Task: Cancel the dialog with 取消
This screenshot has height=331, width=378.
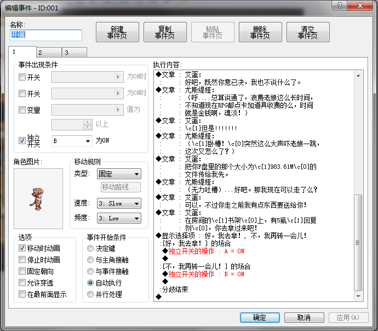Action: click(x=304, y=317)
